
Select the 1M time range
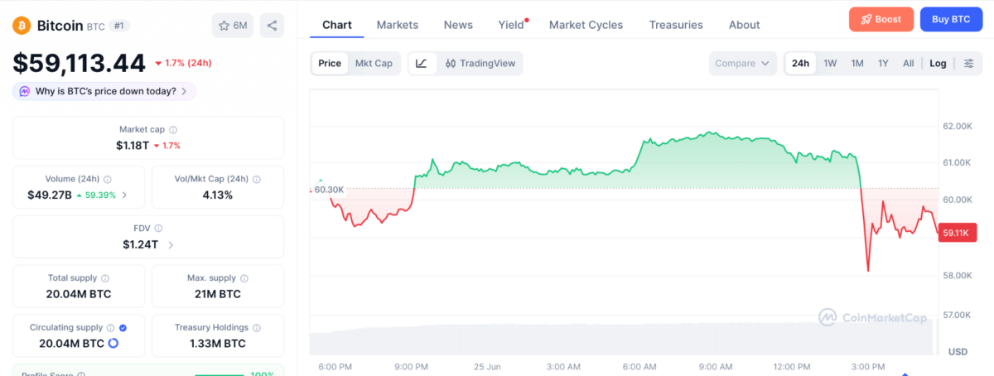point(857,63)
